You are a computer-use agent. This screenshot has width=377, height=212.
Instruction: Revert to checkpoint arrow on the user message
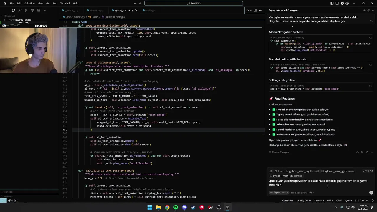click(x=371, y=21)
